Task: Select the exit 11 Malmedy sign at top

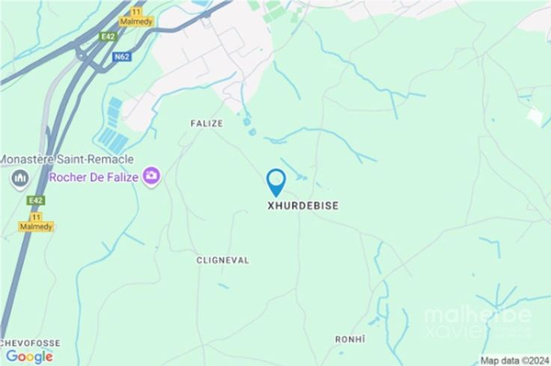Action: coord(136,17)
